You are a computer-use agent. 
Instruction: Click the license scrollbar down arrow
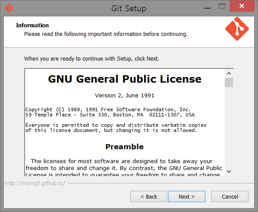[229, 171]
